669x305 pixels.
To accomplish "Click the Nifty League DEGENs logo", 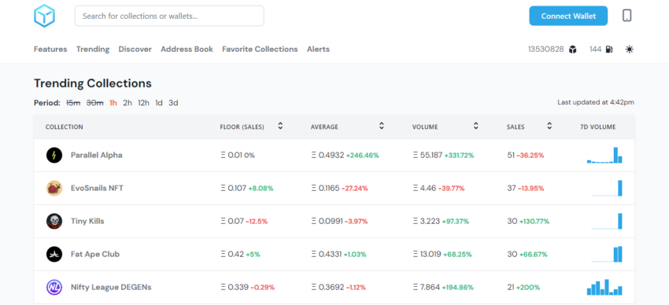I will pyautogui.click(x=54, y=287).
